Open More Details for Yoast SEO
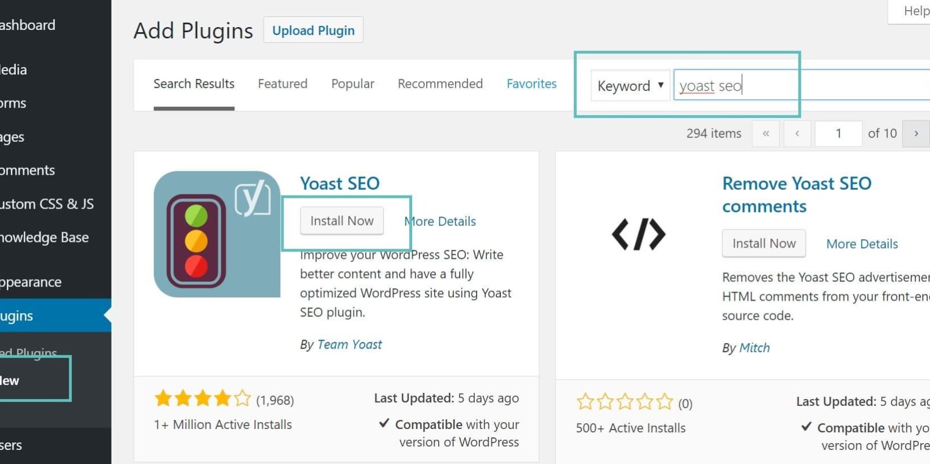Image resolution: width=930 pixels, height=464 pixels. tap(440, 221)
